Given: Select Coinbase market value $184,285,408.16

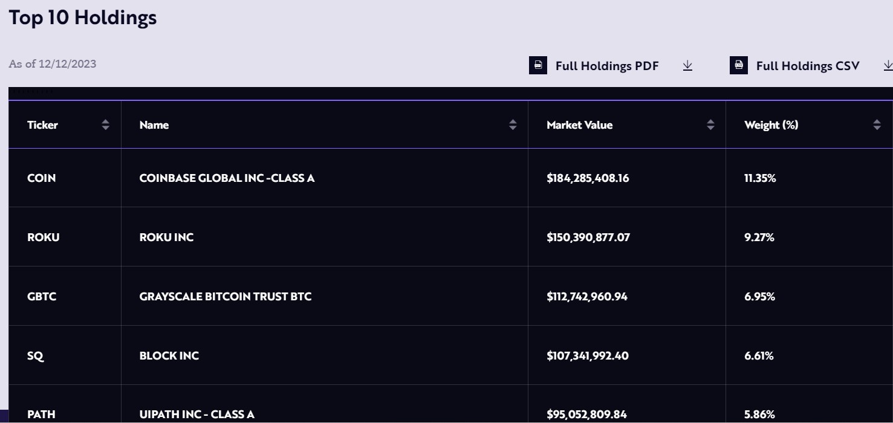Looking at the screenshot, I should pos(588,178).
